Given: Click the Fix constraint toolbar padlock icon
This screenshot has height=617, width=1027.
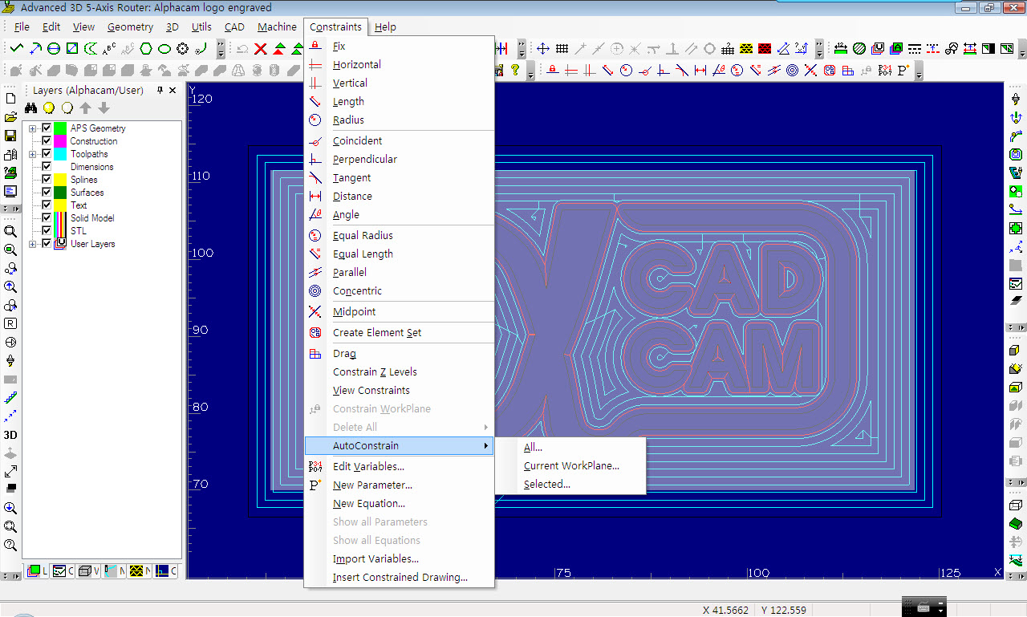Looking at the screenshot, I should [x=553, y=71].
